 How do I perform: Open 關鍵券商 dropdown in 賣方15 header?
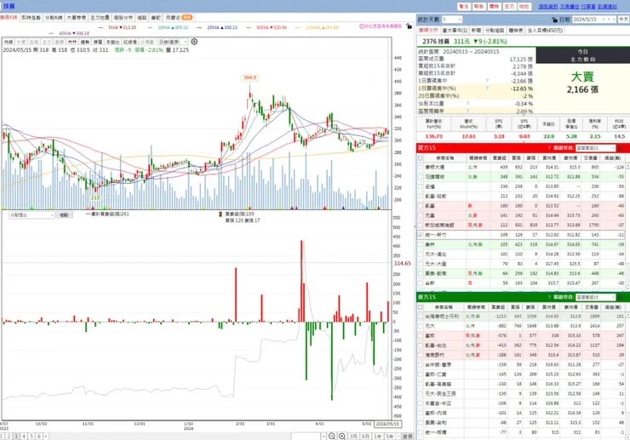pos(595,297)
